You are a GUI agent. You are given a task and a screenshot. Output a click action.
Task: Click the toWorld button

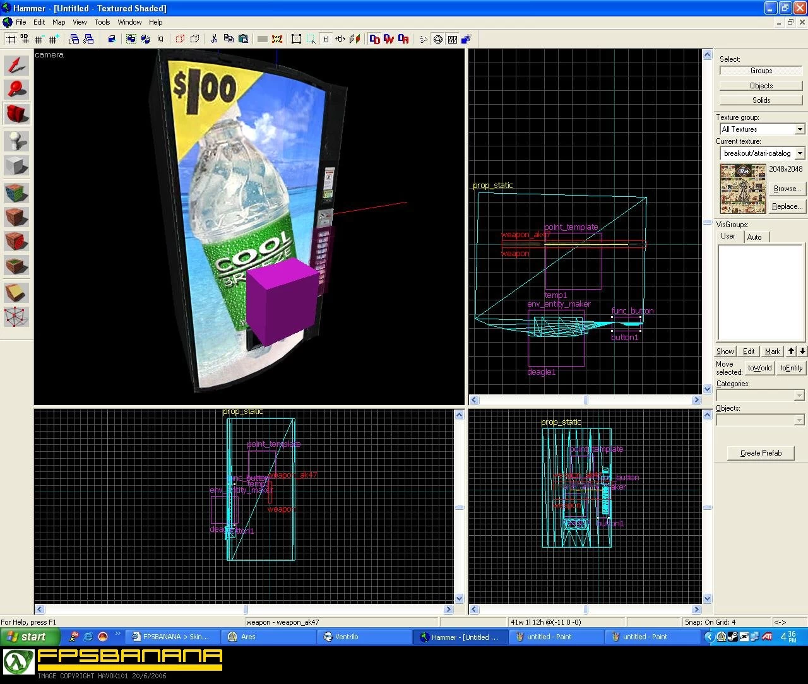click(760, 368)
